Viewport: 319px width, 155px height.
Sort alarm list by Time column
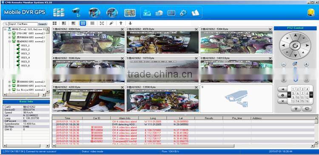[67, 118]
